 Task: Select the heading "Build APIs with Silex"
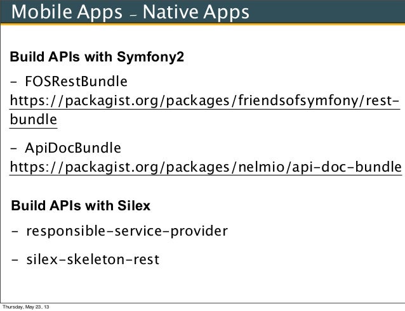coord(81,206)
